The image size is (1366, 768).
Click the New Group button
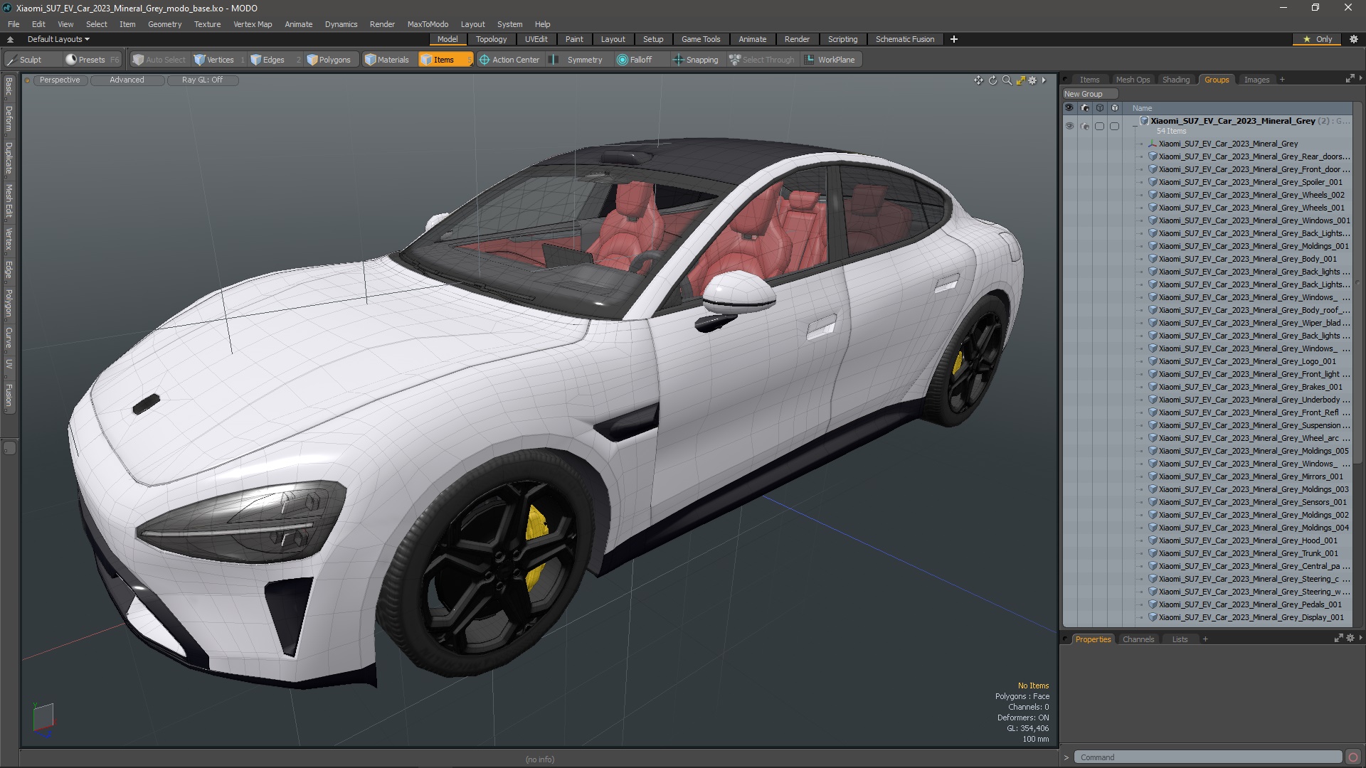[x=1089, y=94]
